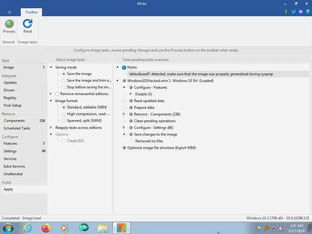This screenshot has width=312, height=234.
Task: Select the Apply page in sidebar
Action: (24, 189)
